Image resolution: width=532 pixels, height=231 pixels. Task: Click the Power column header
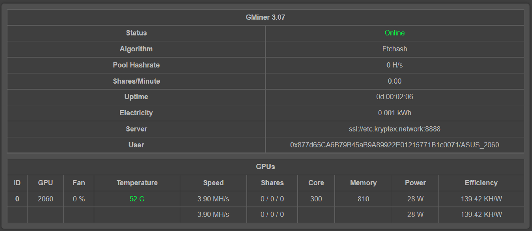[x=415, y=183]
